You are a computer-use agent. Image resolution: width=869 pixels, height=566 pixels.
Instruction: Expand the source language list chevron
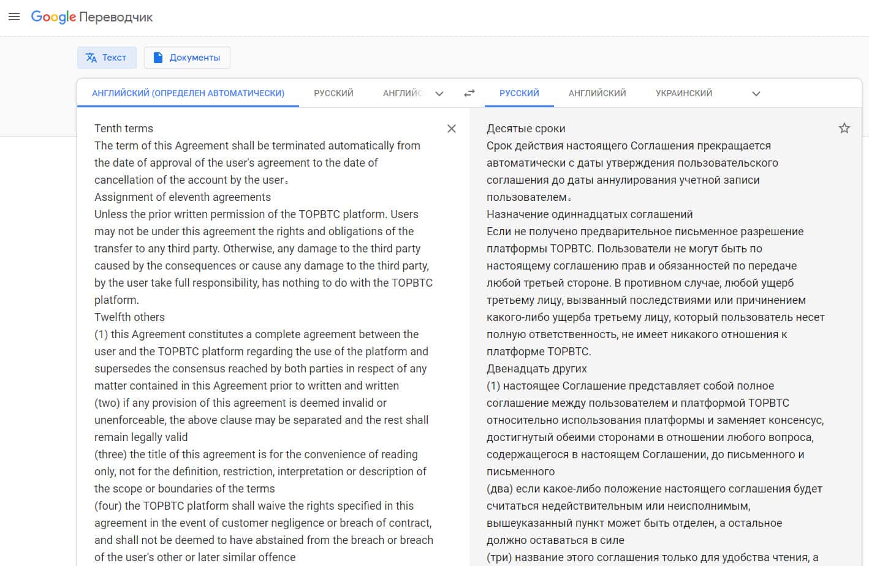point(439,94)
